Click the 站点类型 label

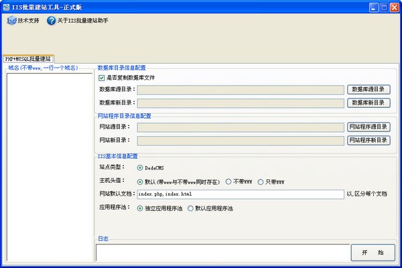point(112,167)
